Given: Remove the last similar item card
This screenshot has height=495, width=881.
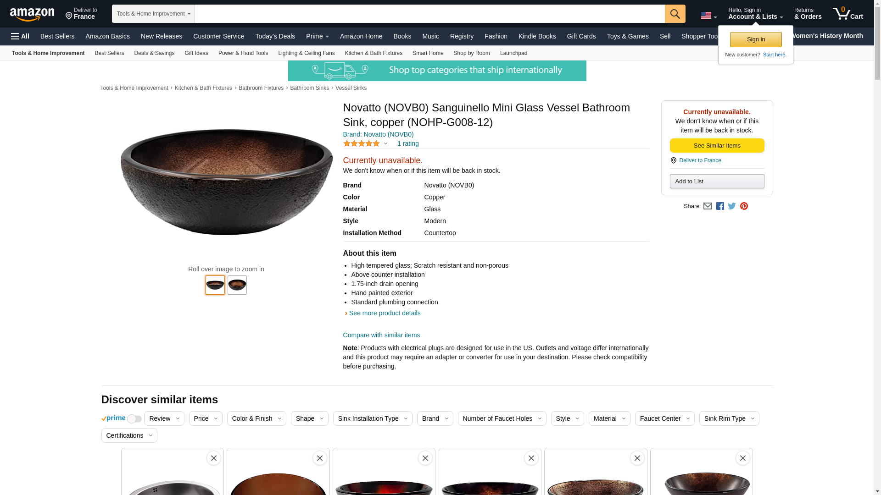Looking at the screenshot, I should [x=742, y=458].
